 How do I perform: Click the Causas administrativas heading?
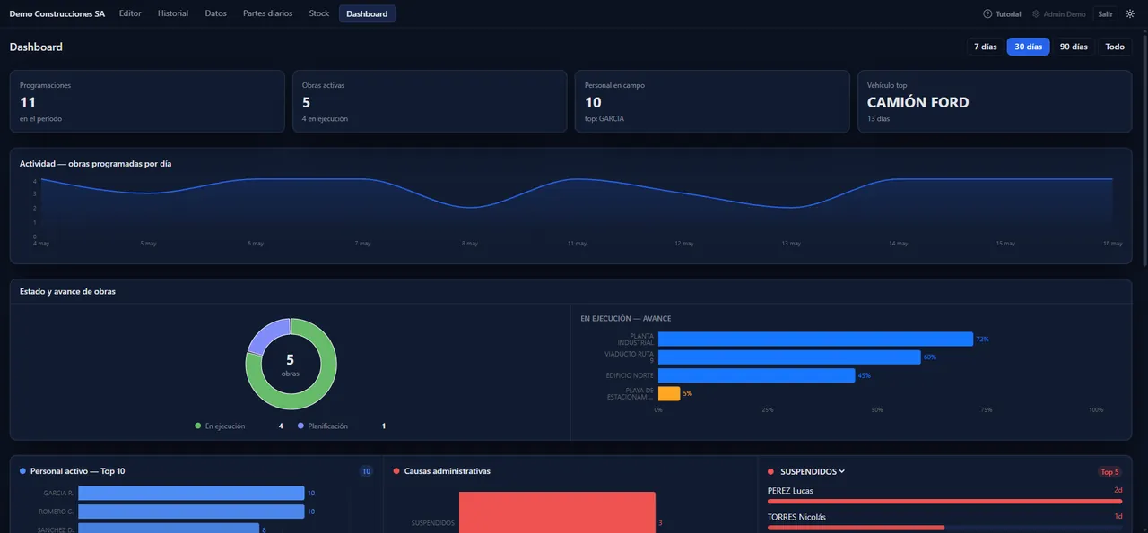click(448, 471)
